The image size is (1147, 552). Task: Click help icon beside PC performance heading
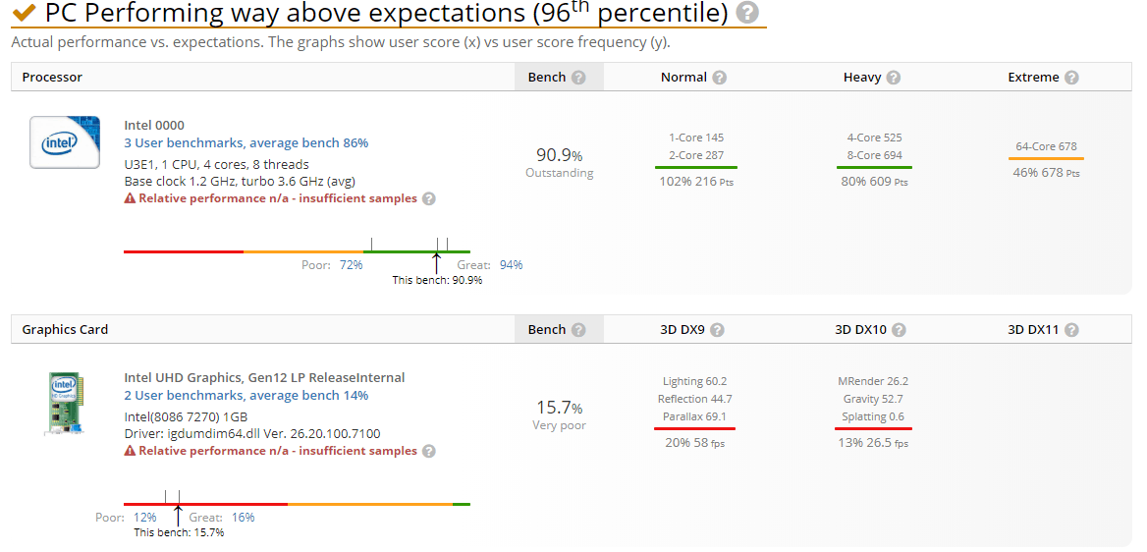coord(747,13)
